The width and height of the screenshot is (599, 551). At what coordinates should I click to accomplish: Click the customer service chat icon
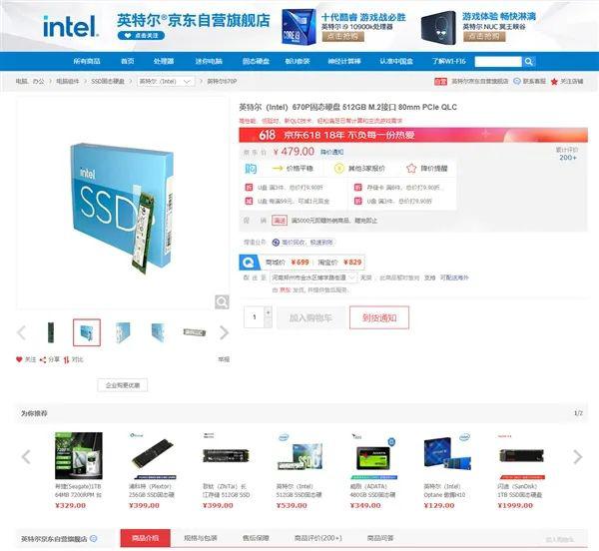click(x=517, y=81)
